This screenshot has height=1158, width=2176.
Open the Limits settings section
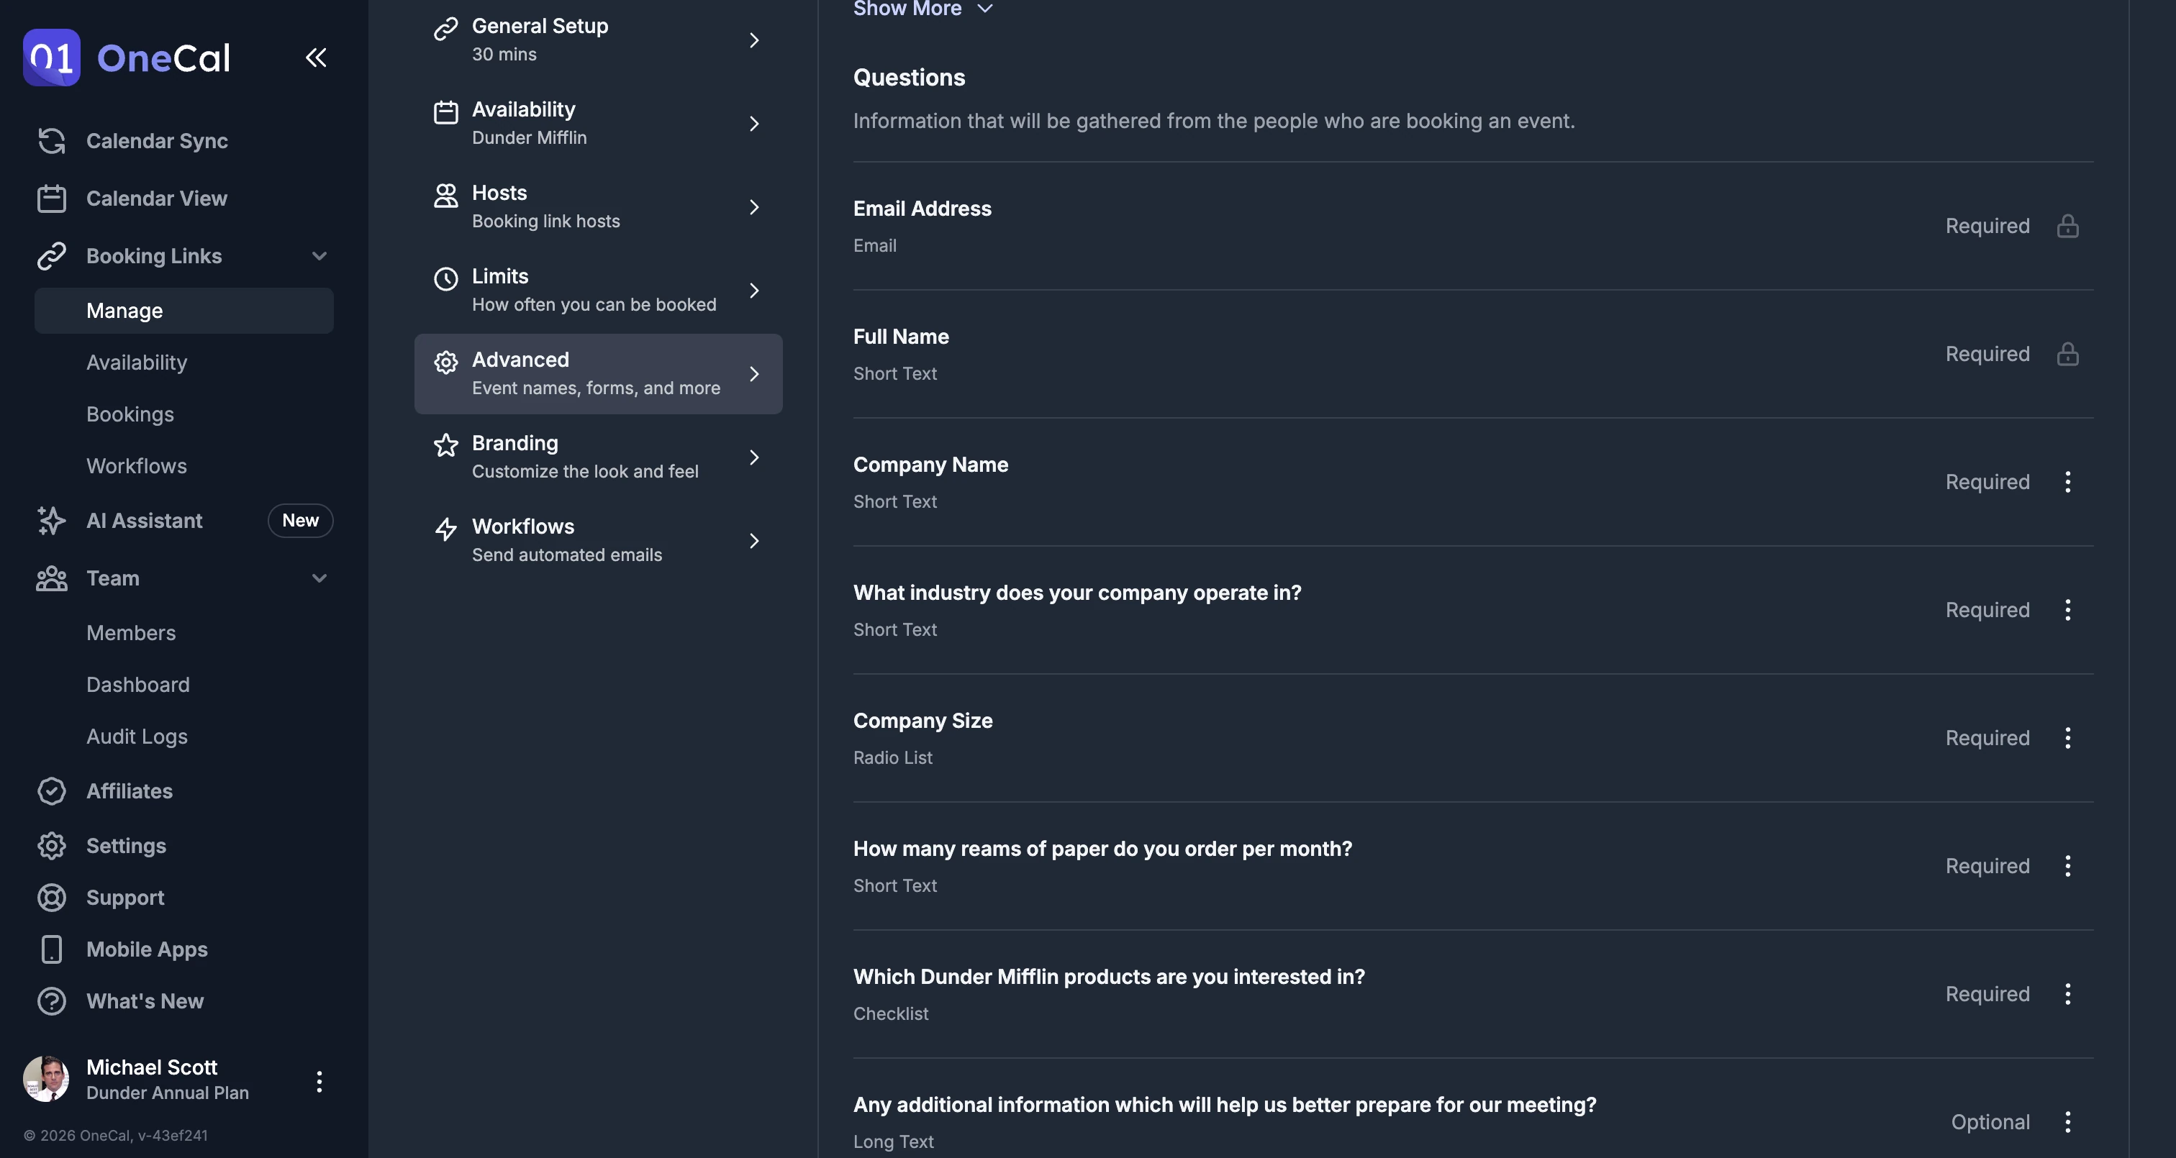(x=598, y=290)
